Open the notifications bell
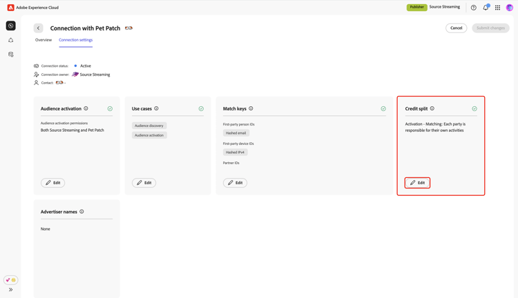The width and height of the screenshot is (518, 298). point(486,8)
